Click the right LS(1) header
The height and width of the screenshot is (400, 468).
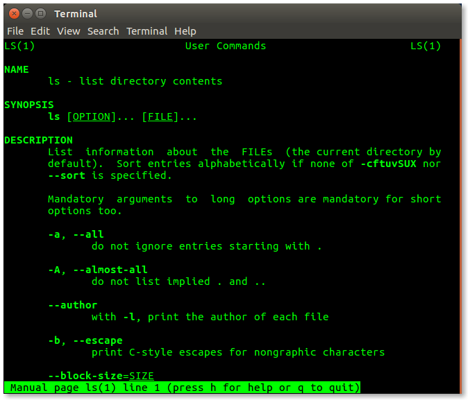coord(426,46)
